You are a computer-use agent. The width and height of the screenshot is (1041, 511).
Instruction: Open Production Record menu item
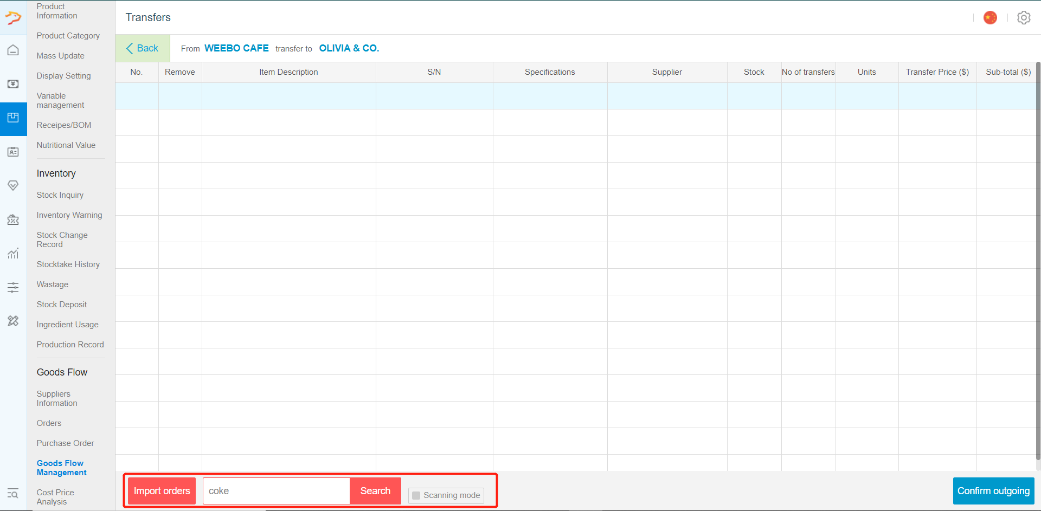coord(70,345)
